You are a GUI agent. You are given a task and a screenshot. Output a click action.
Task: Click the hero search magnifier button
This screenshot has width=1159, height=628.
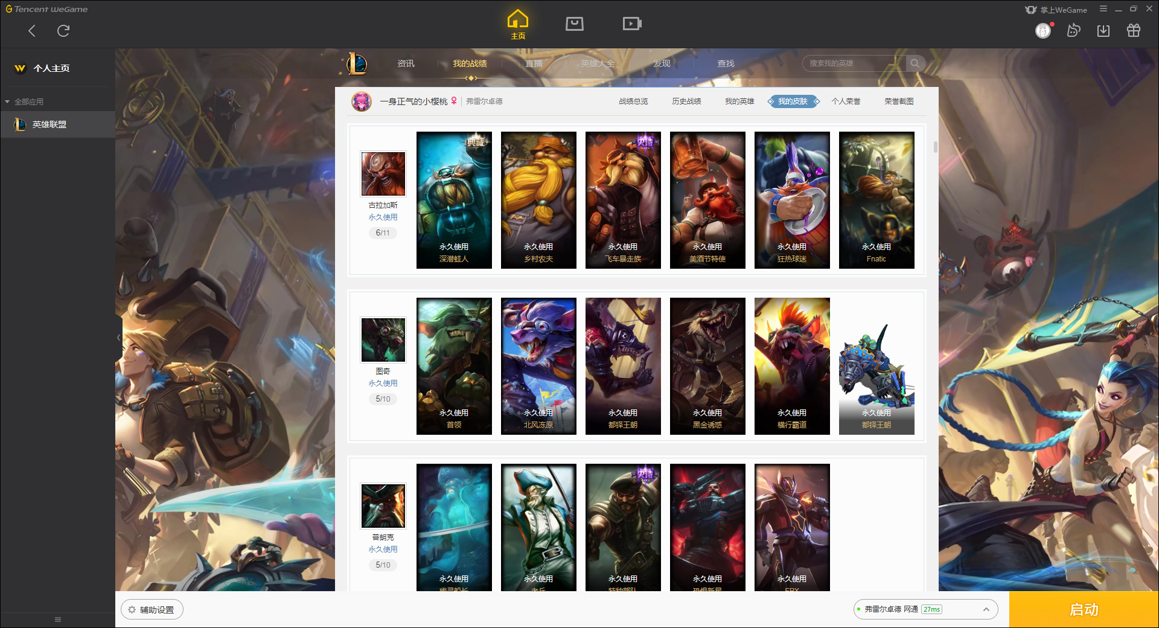click(x=915, y=63)
